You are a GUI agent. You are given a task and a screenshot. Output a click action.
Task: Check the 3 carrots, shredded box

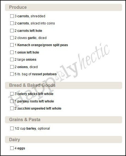pos(12,16)
